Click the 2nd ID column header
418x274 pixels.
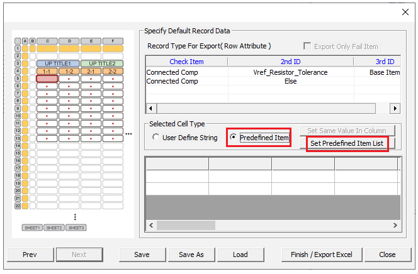[290, 62]
